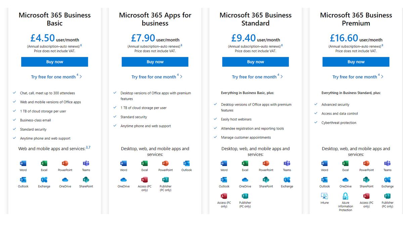Expand the arrow after Business Premium trial link
Image resolution: width=403 pixels, height=226 pixels.
point(383,77)
